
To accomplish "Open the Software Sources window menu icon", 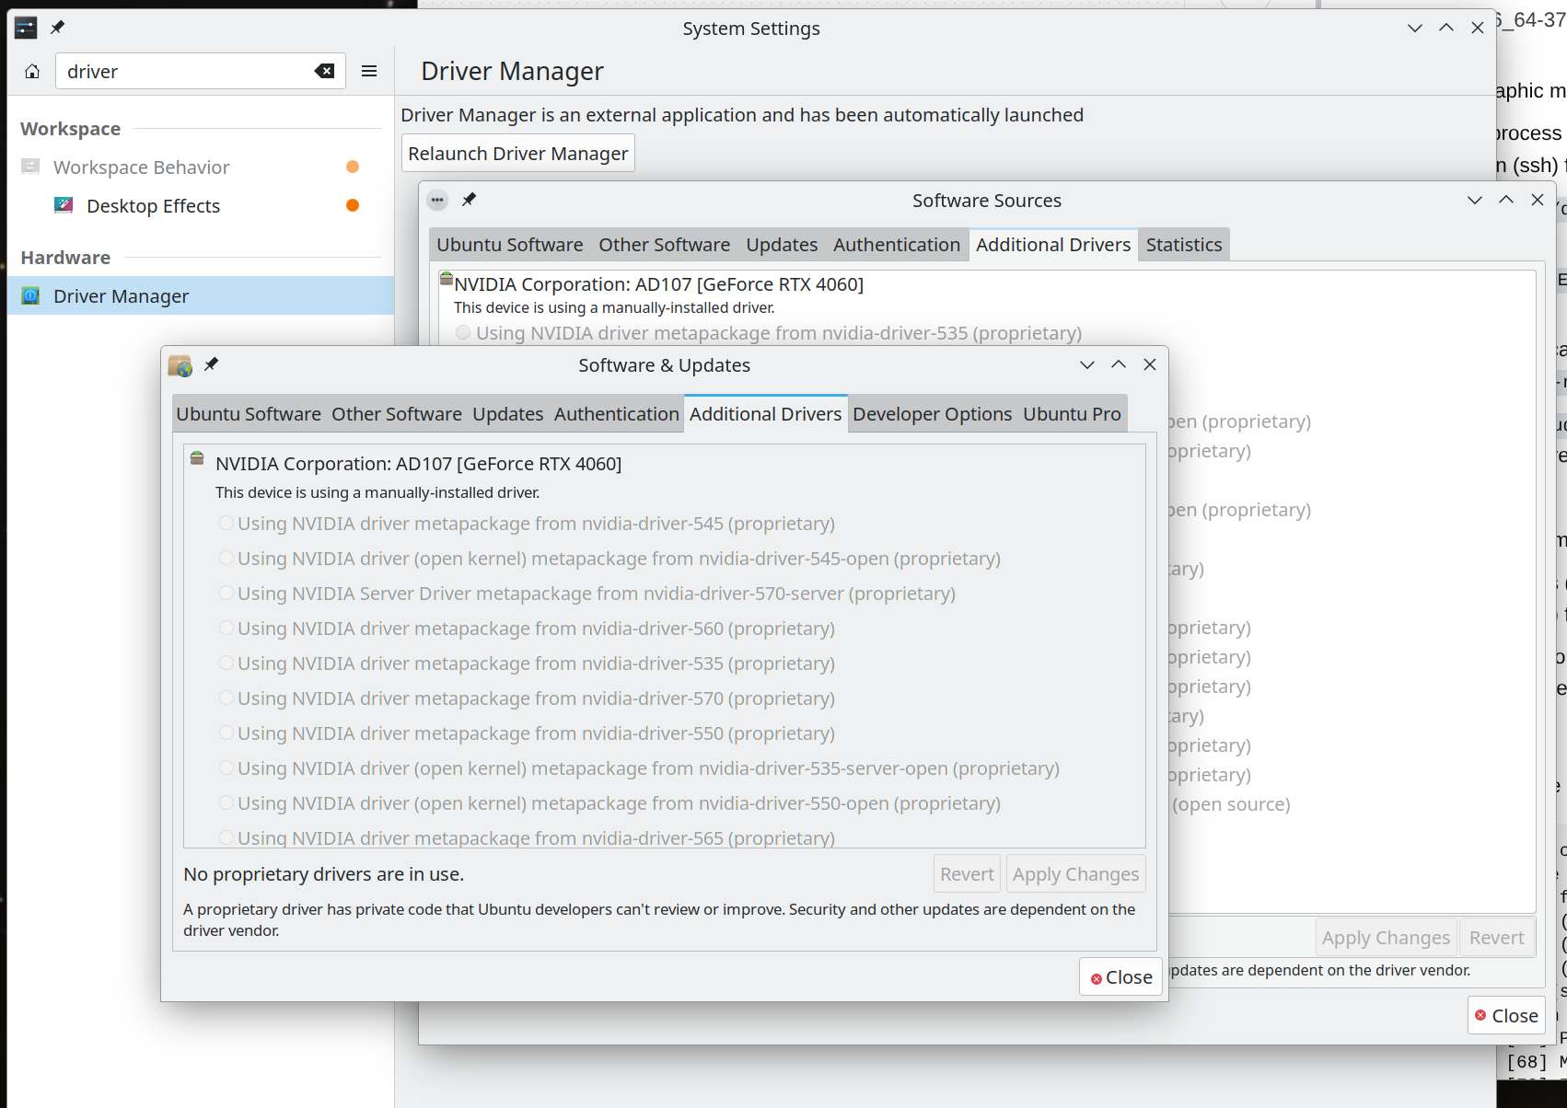I will 437,200.
